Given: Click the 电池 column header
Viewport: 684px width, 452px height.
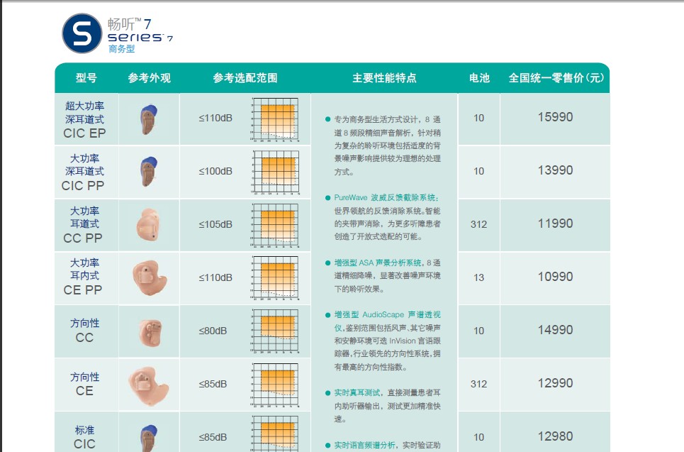Looking at the screenshot, I should point(479,78).
